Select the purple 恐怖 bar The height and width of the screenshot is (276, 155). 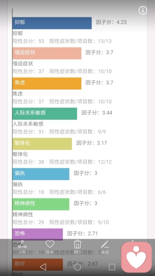[37, 234]
